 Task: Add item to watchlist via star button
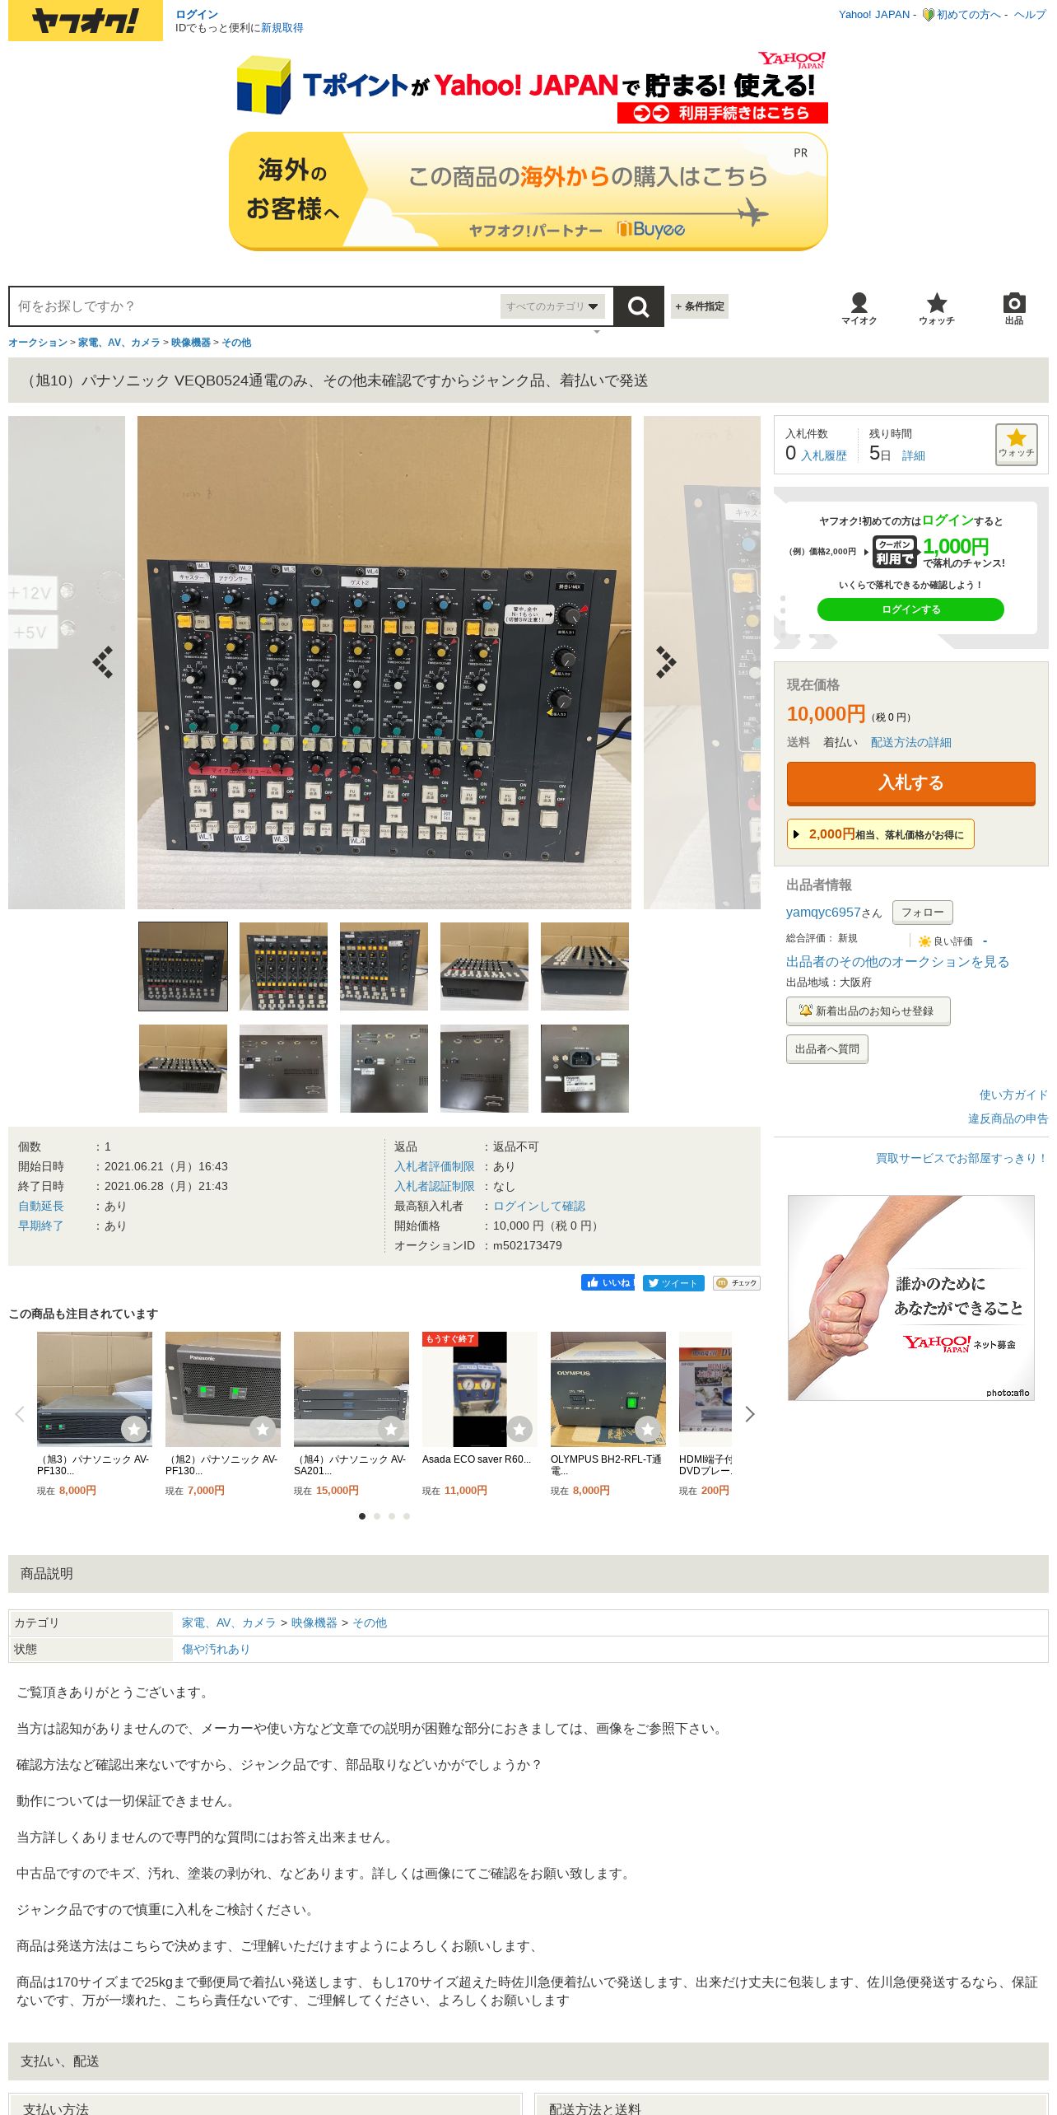tap(1016, 445)
